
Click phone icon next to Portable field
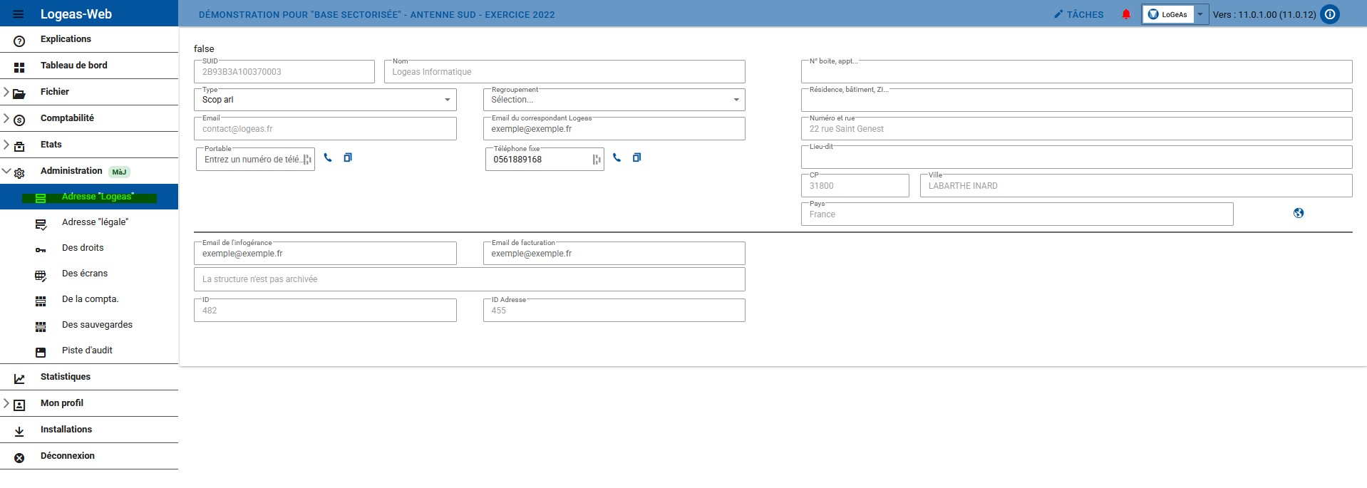328,157
